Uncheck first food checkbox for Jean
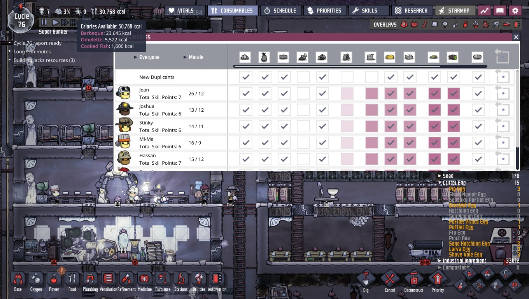This screenshot has width=529, height=299. point(245,93)
